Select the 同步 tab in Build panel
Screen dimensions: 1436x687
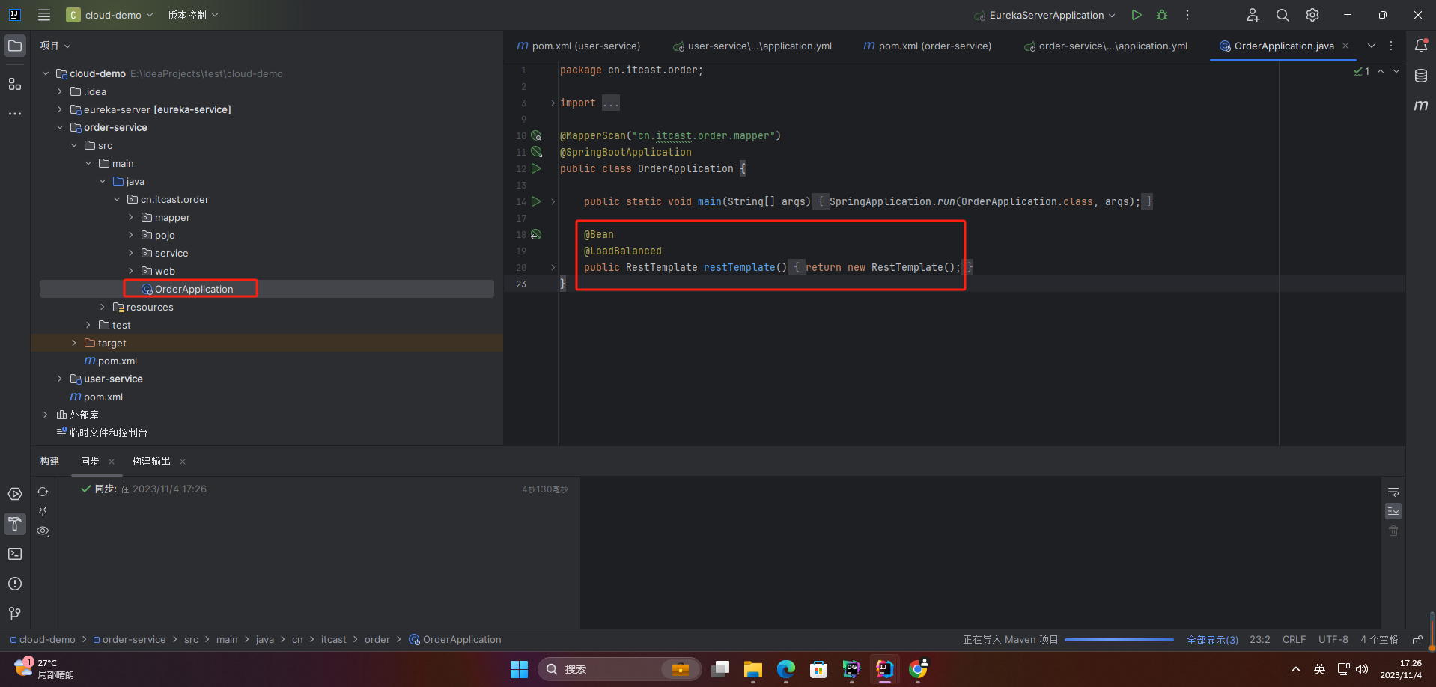[x=90, y=461]
